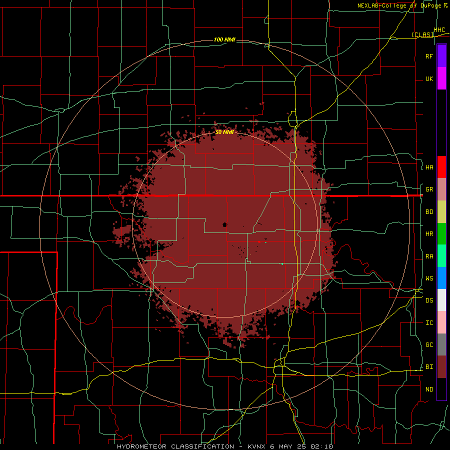450x450 pixels.
Task: Select the dusty pink GR legend swatch
Action: click(441, 189)
